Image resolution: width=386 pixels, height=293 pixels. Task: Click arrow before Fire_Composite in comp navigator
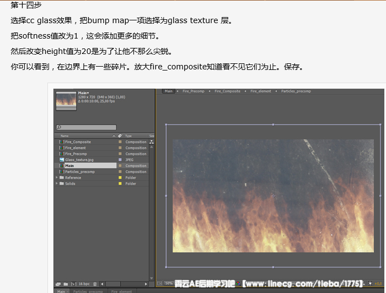click(210, 91)
